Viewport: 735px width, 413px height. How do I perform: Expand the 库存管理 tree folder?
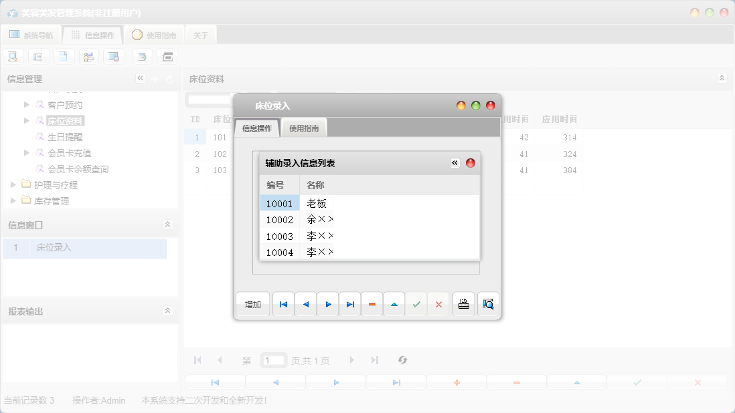pos(14,200)
